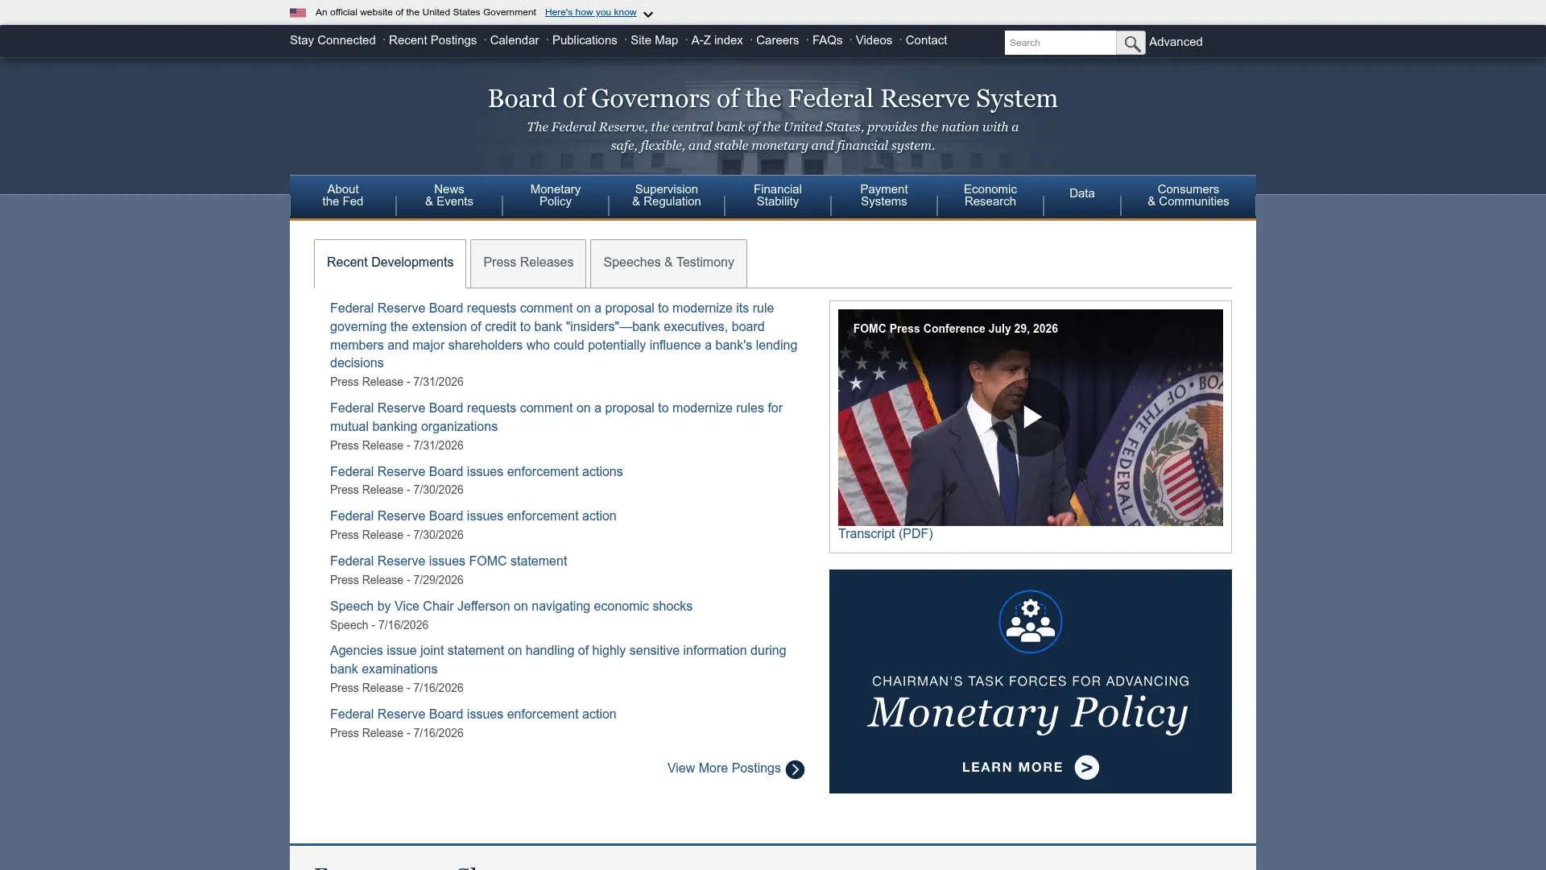Select the Recent Developments tab
The width and height of the screenshot is (1546, 870).
coord(390,263)
